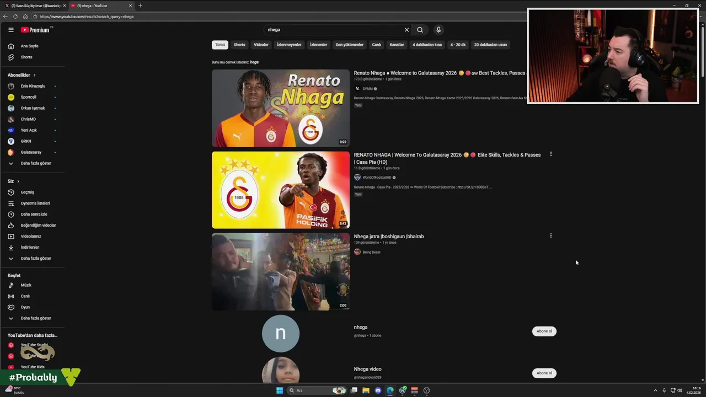The width and height of the screenshot is (706, 397).
Task: Select the Canlı filter chip
Action: pyautogui.click(x=377, y=45)
